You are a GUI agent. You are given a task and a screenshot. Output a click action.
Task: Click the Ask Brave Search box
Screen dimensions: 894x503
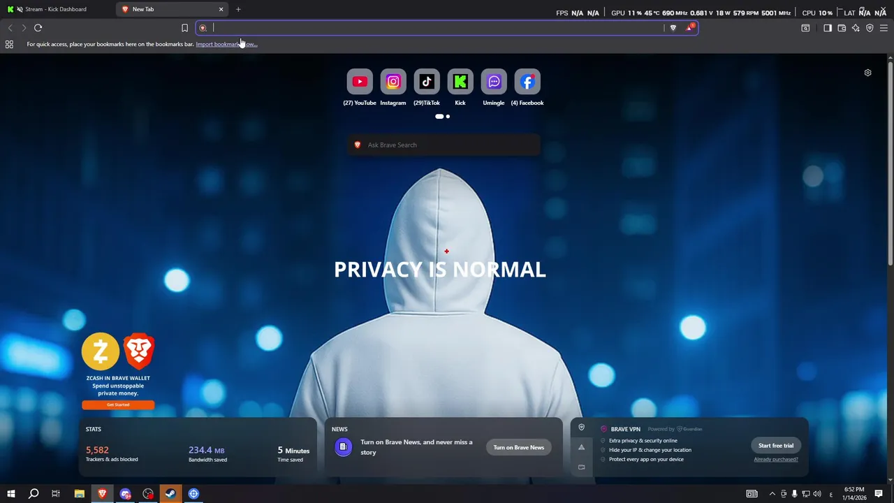(x=444, y=145)
